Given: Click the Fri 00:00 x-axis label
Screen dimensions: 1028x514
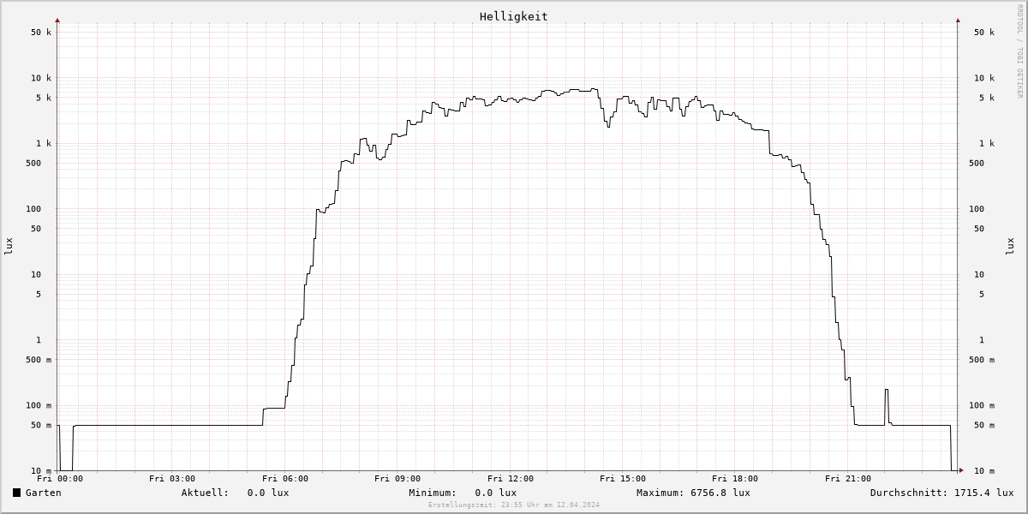Looking at the screenshot, I should tap(60, 479).
